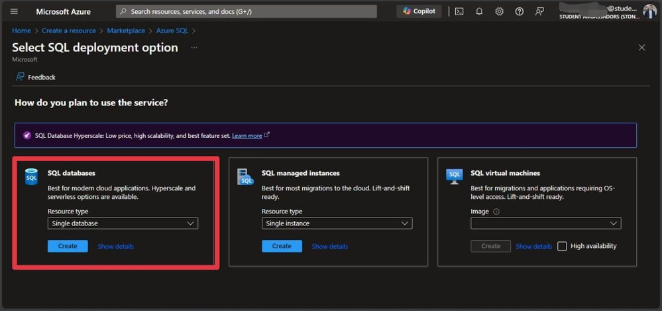Show details for SQL databases
This screenshot has width=662, height=311.
[116, 247]
